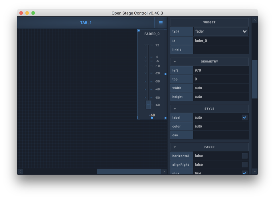Open the hamburger menu next to TAB_1
This screenshot has width=275, height=199.
[161, 23]
